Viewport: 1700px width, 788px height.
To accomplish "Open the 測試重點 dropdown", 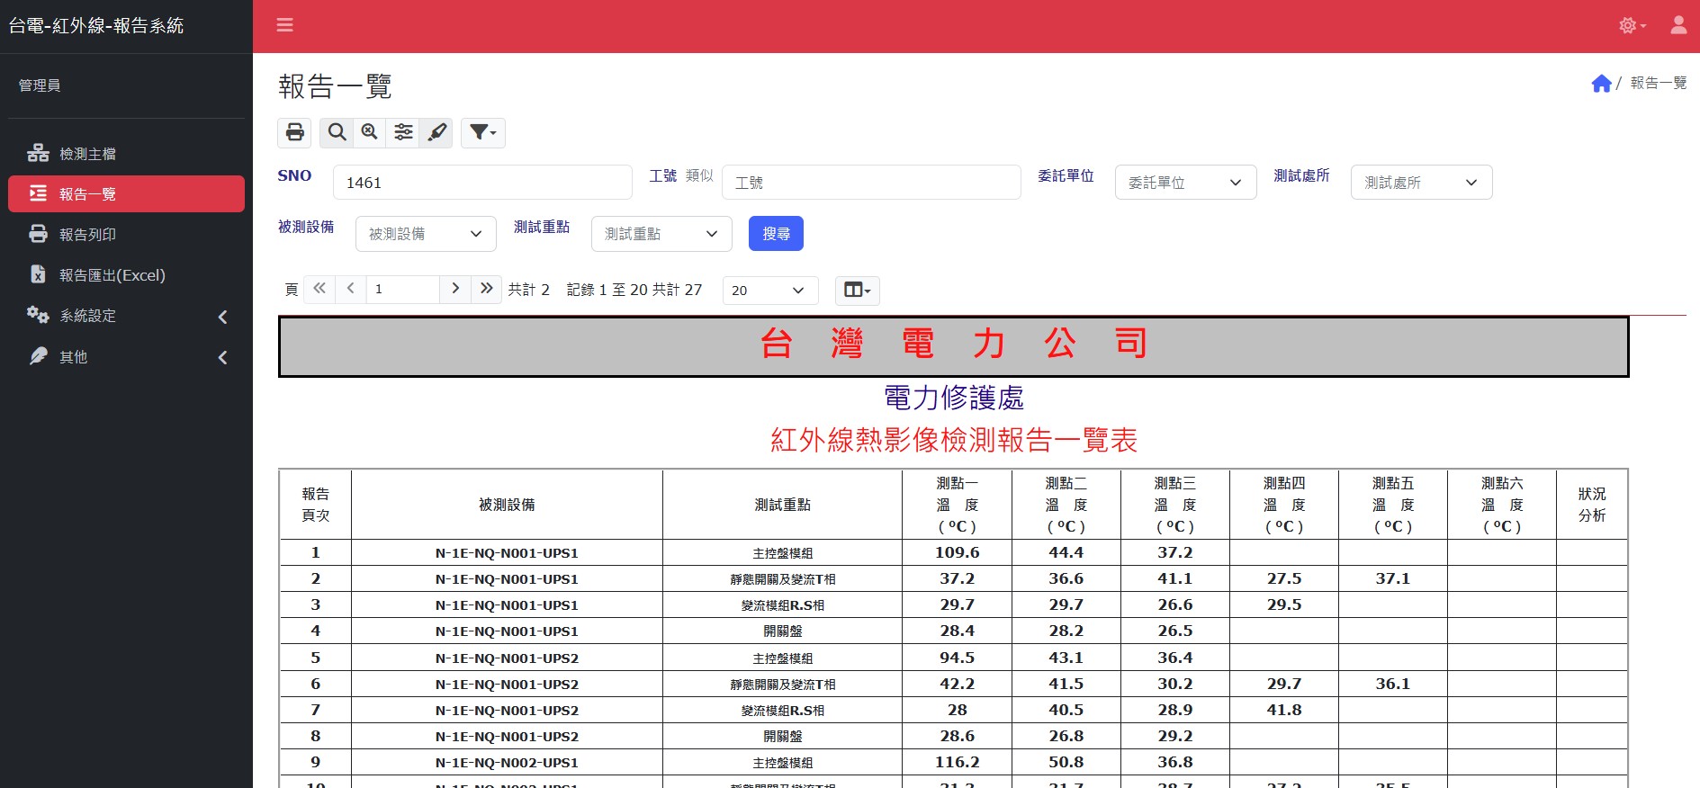I will pyautogui.click(x=661, y=234).
